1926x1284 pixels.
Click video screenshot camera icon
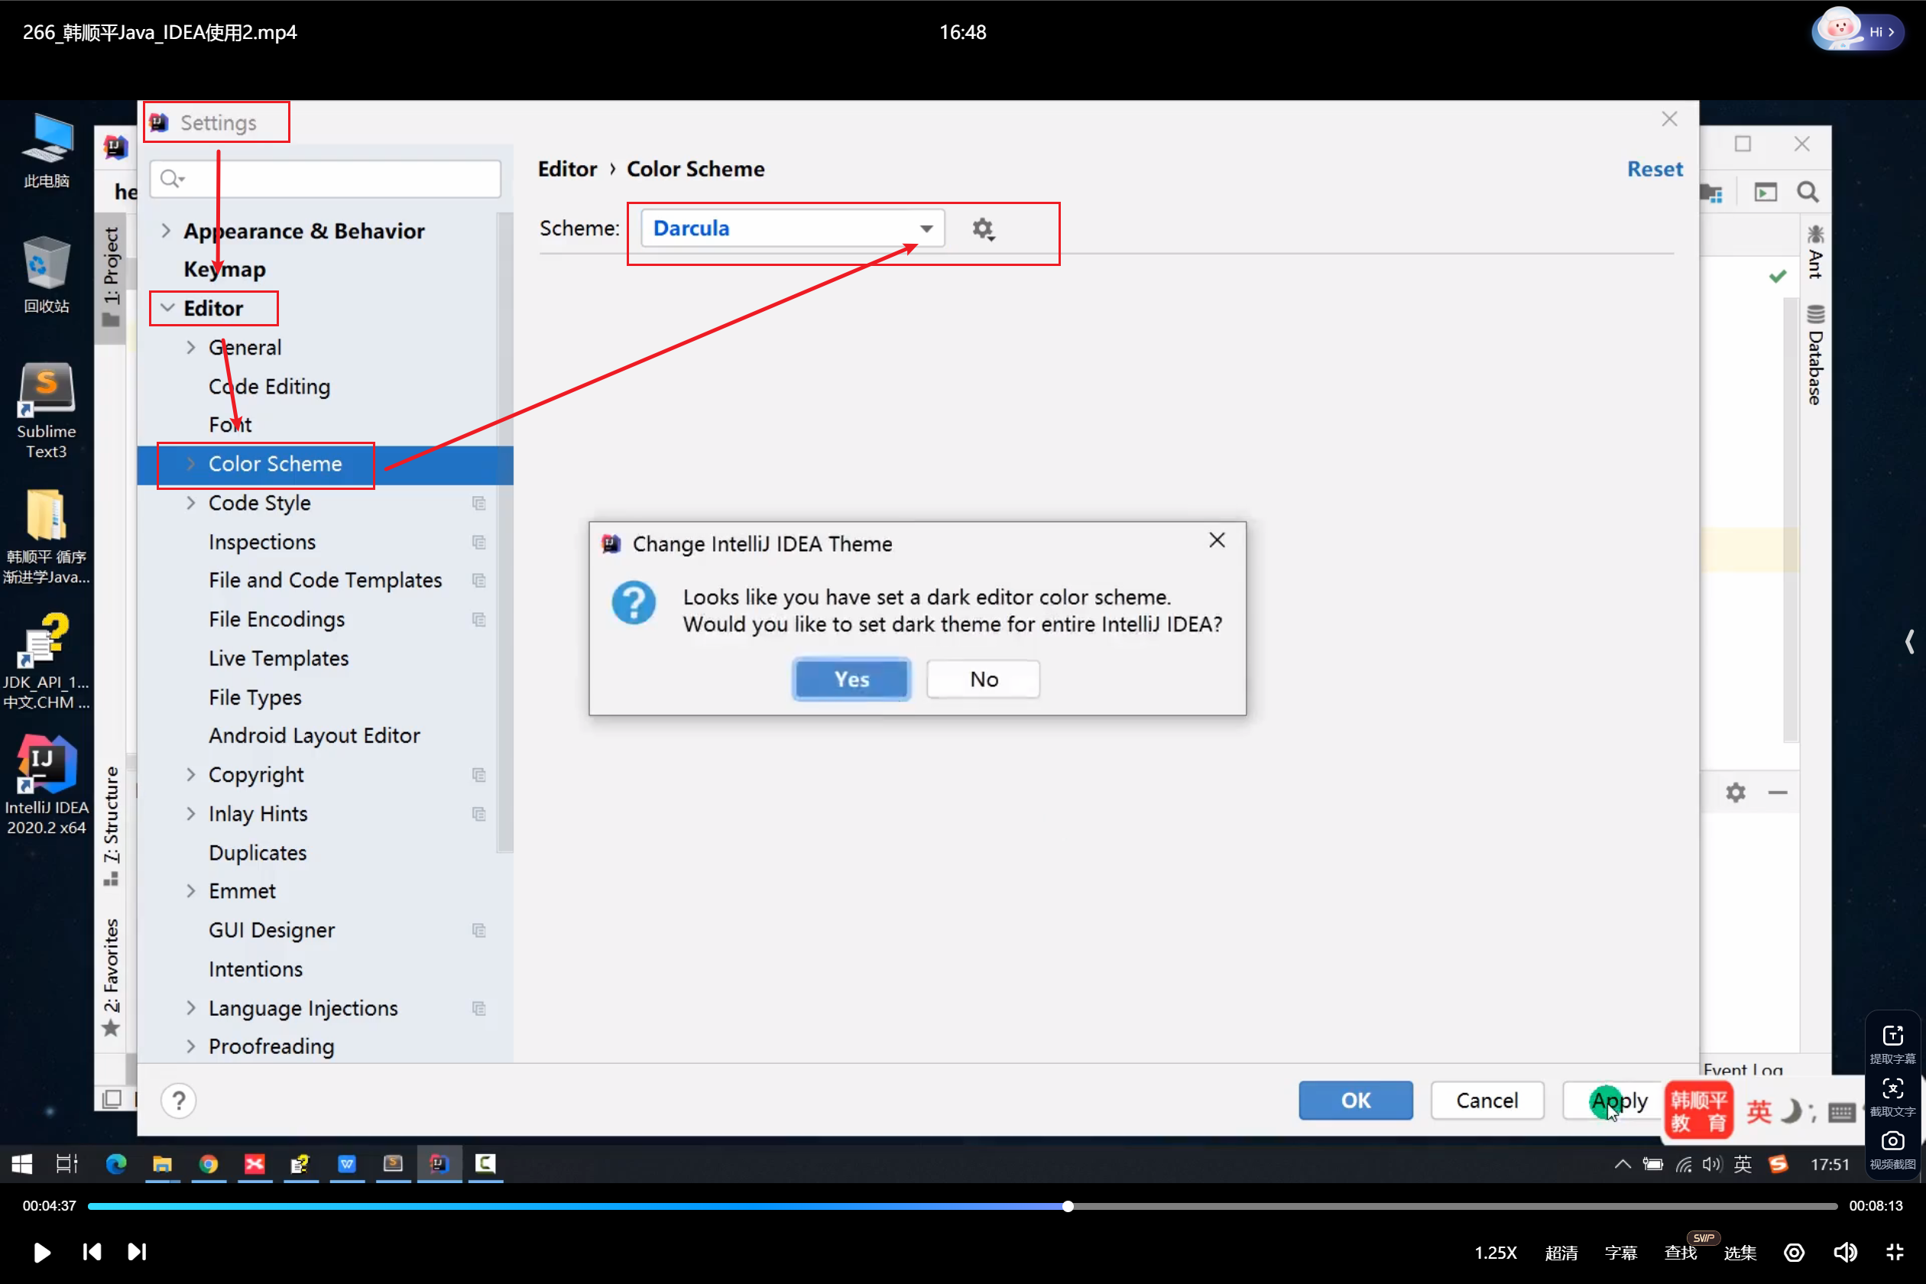click(x=1892, y=1140)
